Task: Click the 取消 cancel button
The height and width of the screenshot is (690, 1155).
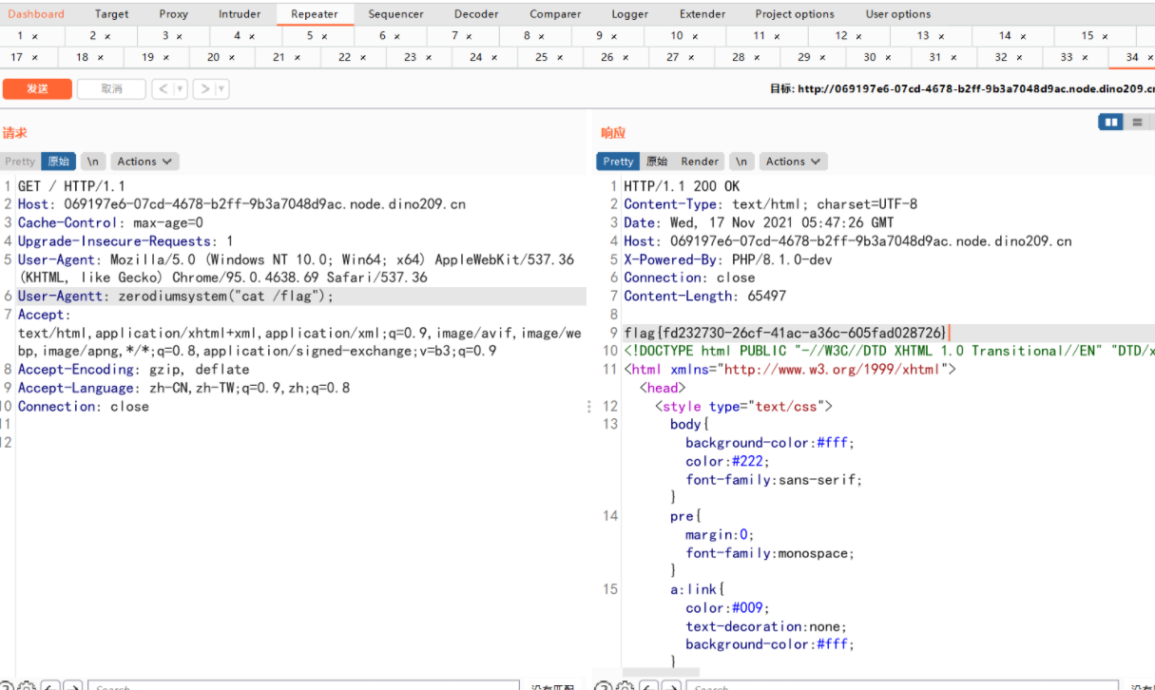Action: (111, 89)
